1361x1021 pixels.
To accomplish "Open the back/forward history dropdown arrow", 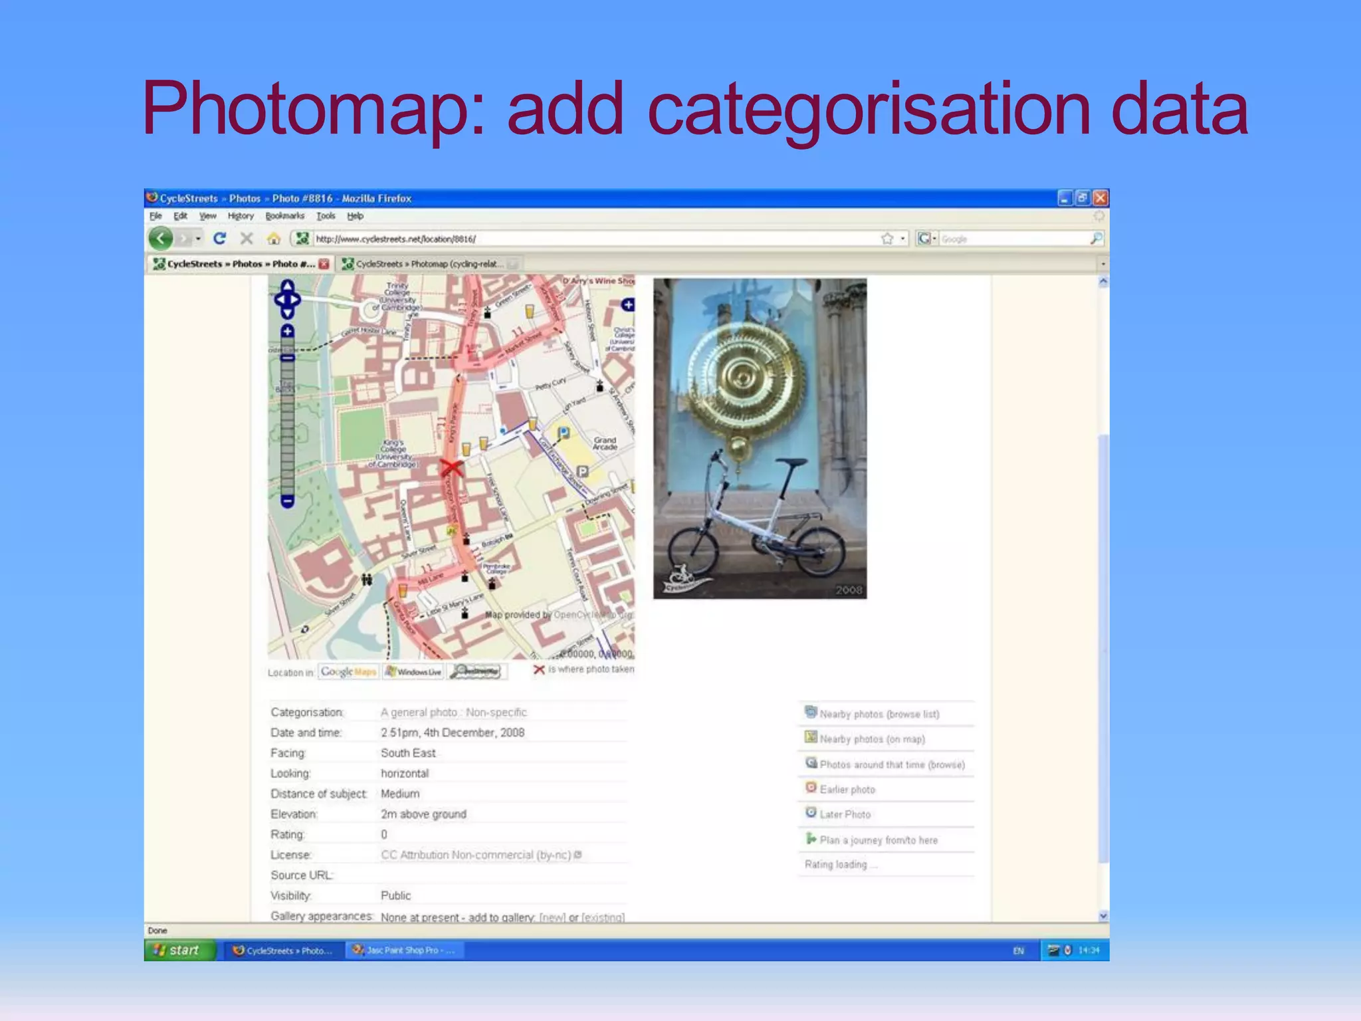I will pyautogui.click(x=198, y=238).
